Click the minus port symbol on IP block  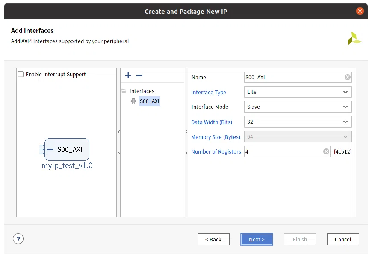50,149
